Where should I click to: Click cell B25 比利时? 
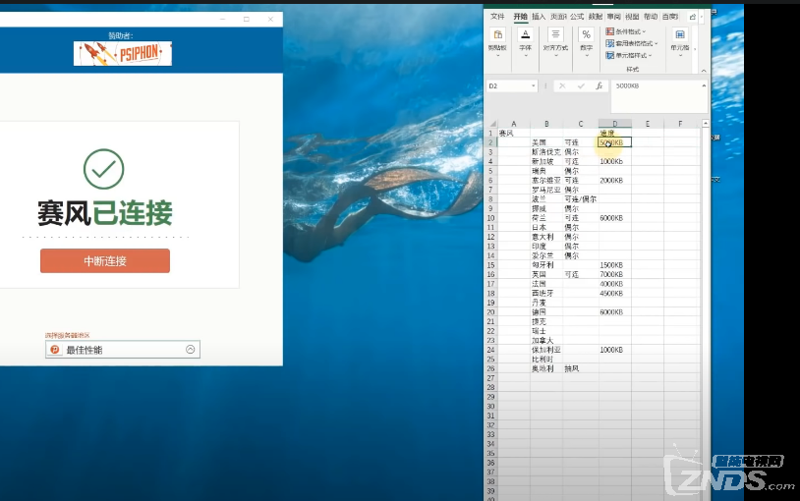coord(546,360)
